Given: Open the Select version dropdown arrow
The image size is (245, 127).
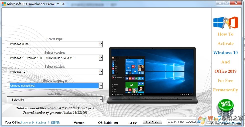Looking at the screenshot, I should tap(101, 58).
